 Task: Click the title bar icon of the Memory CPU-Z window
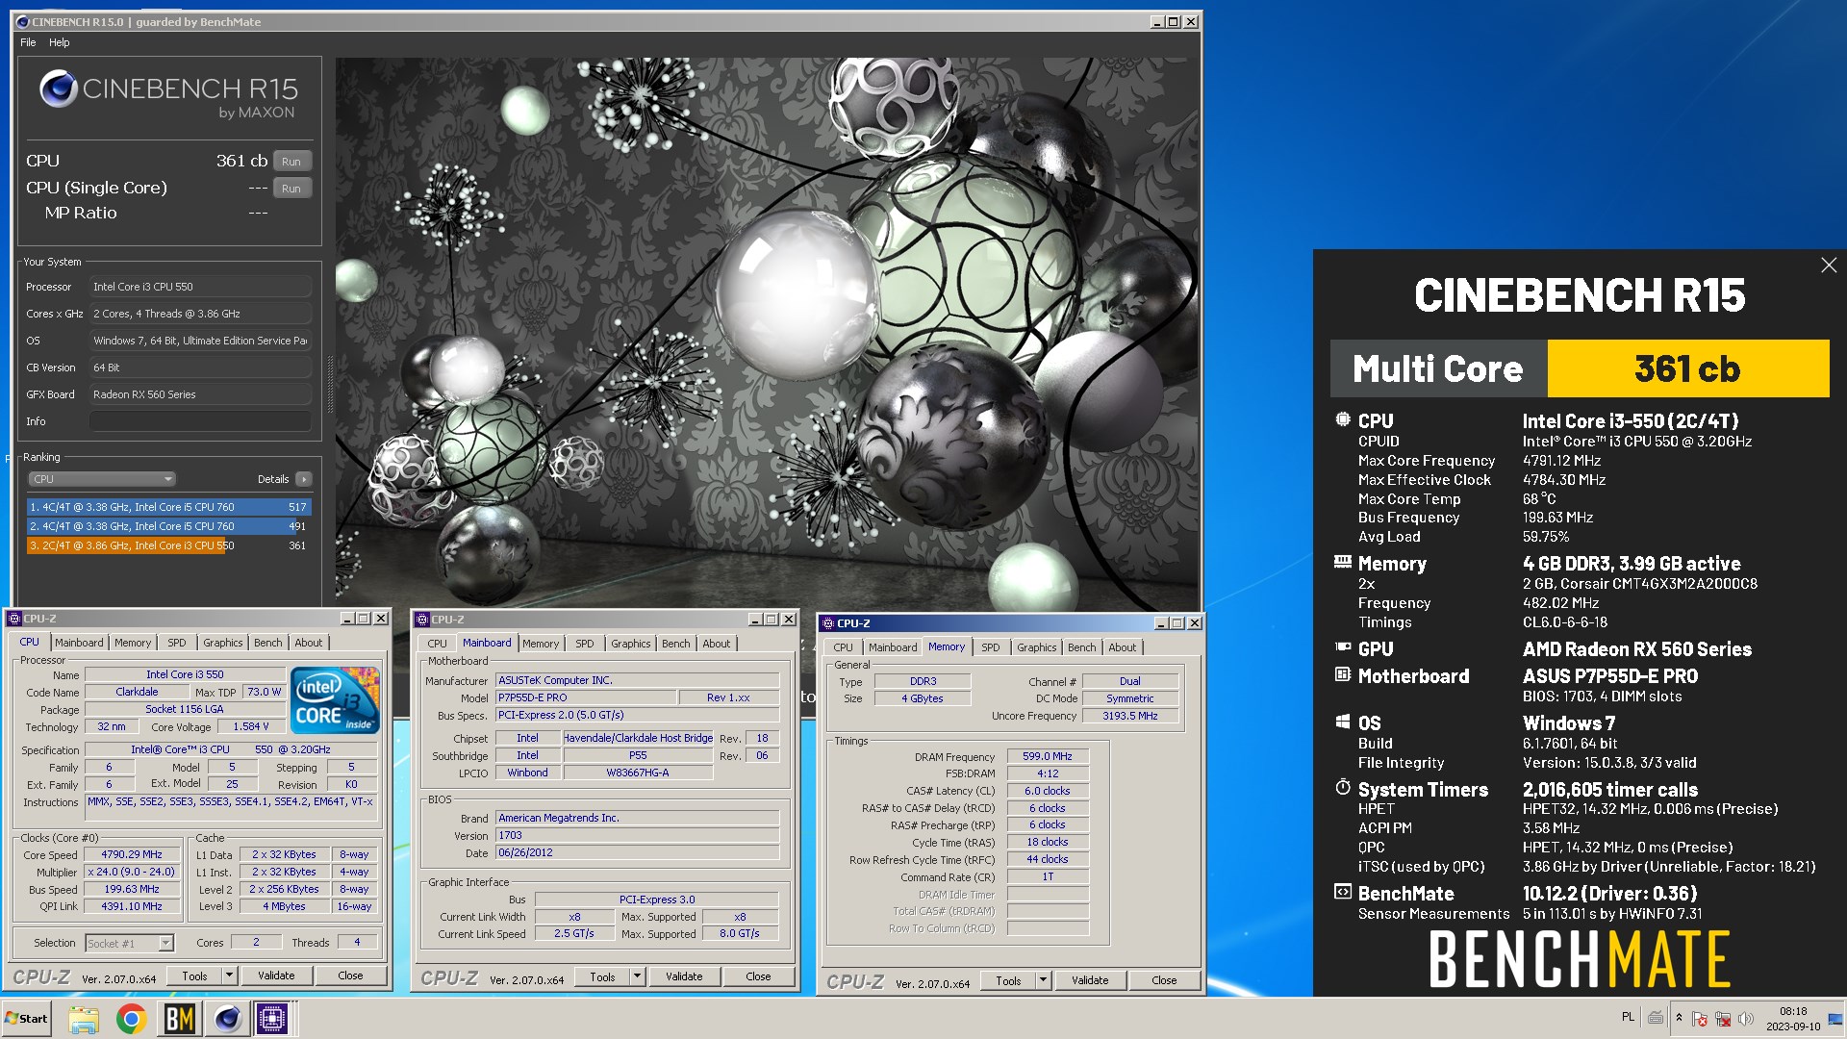[x=827, y=622]
